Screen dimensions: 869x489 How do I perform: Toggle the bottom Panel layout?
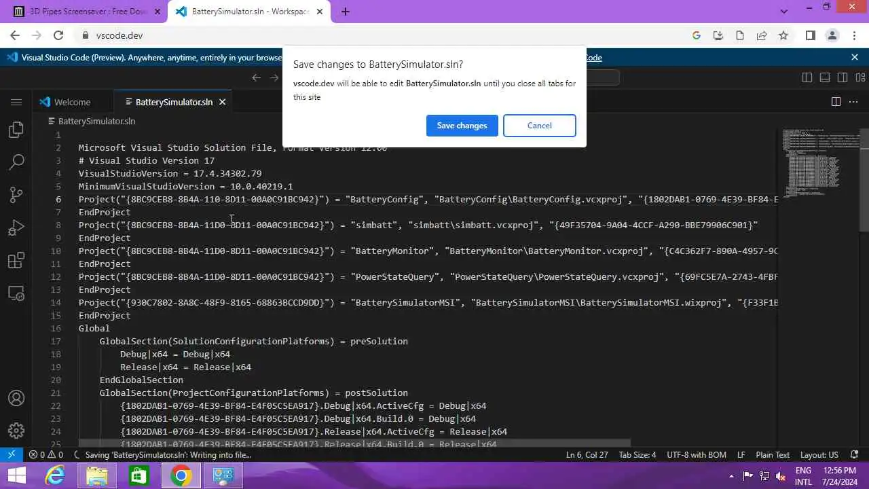click(x=825, y=77)
